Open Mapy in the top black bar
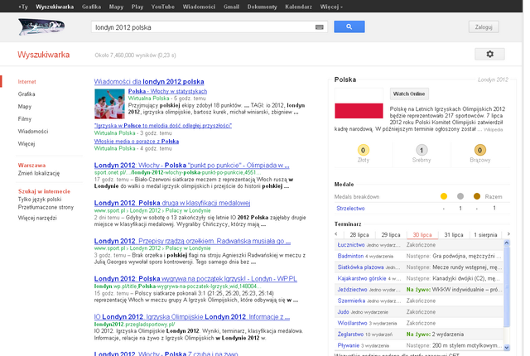 (x=116, y=7)
